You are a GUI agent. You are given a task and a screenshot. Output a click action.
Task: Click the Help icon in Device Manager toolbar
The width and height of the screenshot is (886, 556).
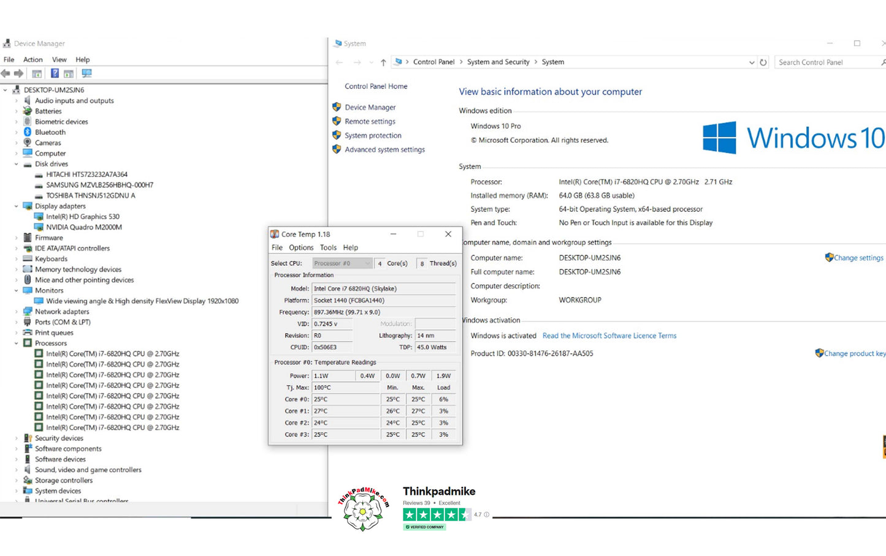(x=55, y=73)
